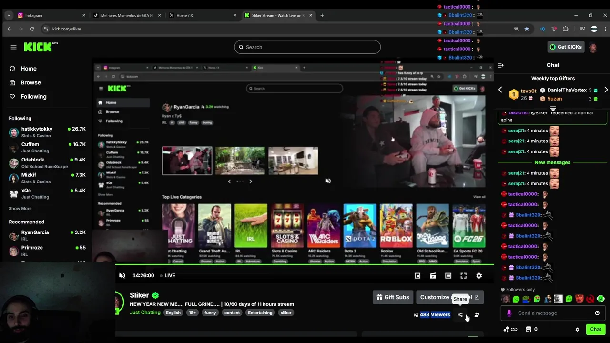The image size is (610, 343).
Task: Click the viewers people icon
Action: (416, 314)
